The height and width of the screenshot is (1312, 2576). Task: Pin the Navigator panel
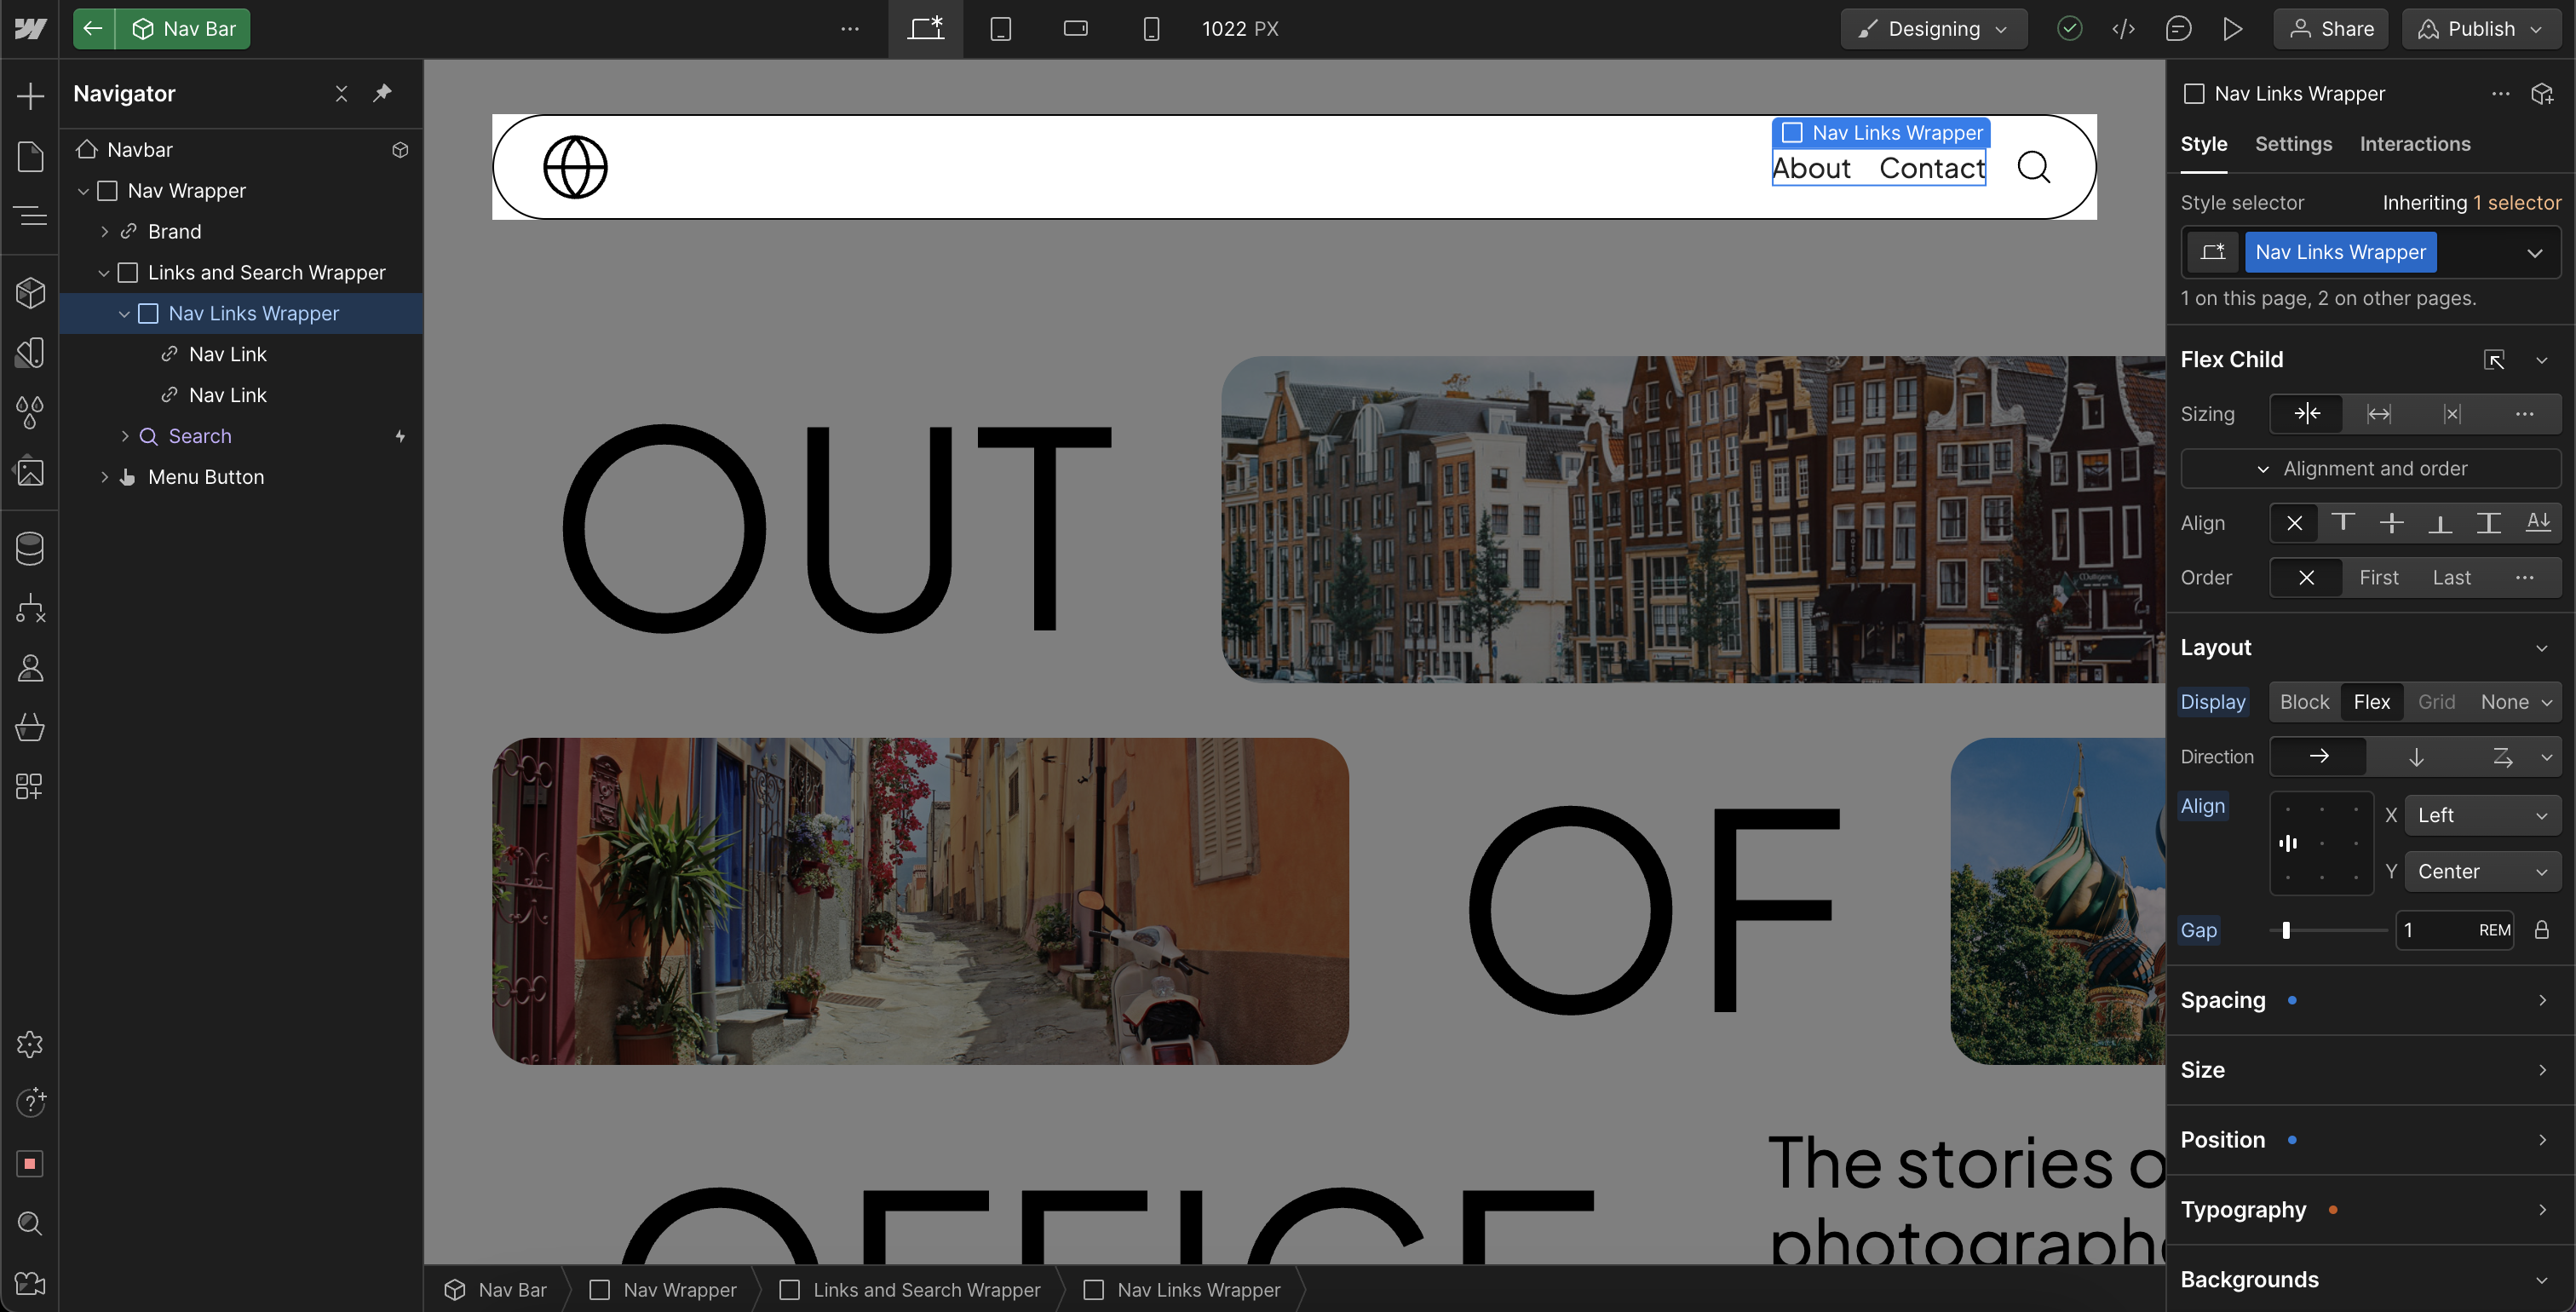(382, 93)
